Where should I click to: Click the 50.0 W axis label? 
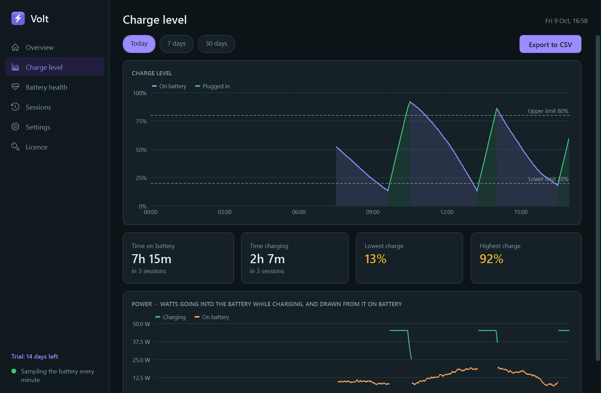[141, 324]
